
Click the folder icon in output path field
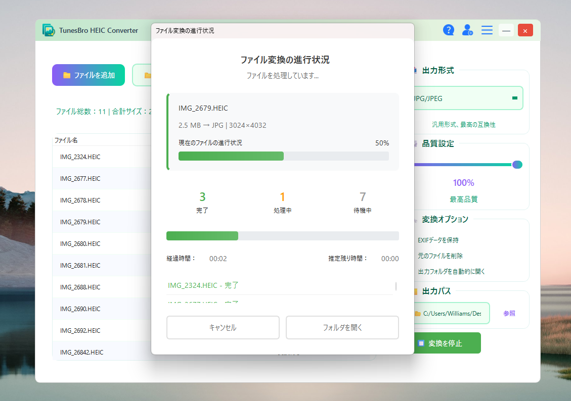(417, 314)
